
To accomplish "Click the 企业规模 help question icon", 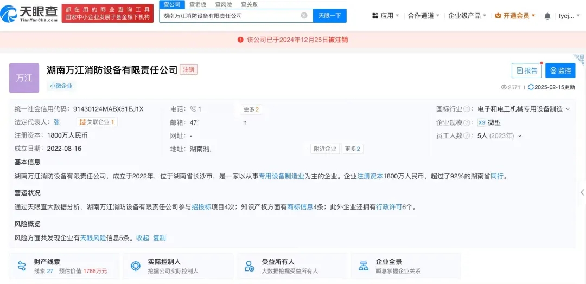I will pyautogui.click(x=467, y=123).
